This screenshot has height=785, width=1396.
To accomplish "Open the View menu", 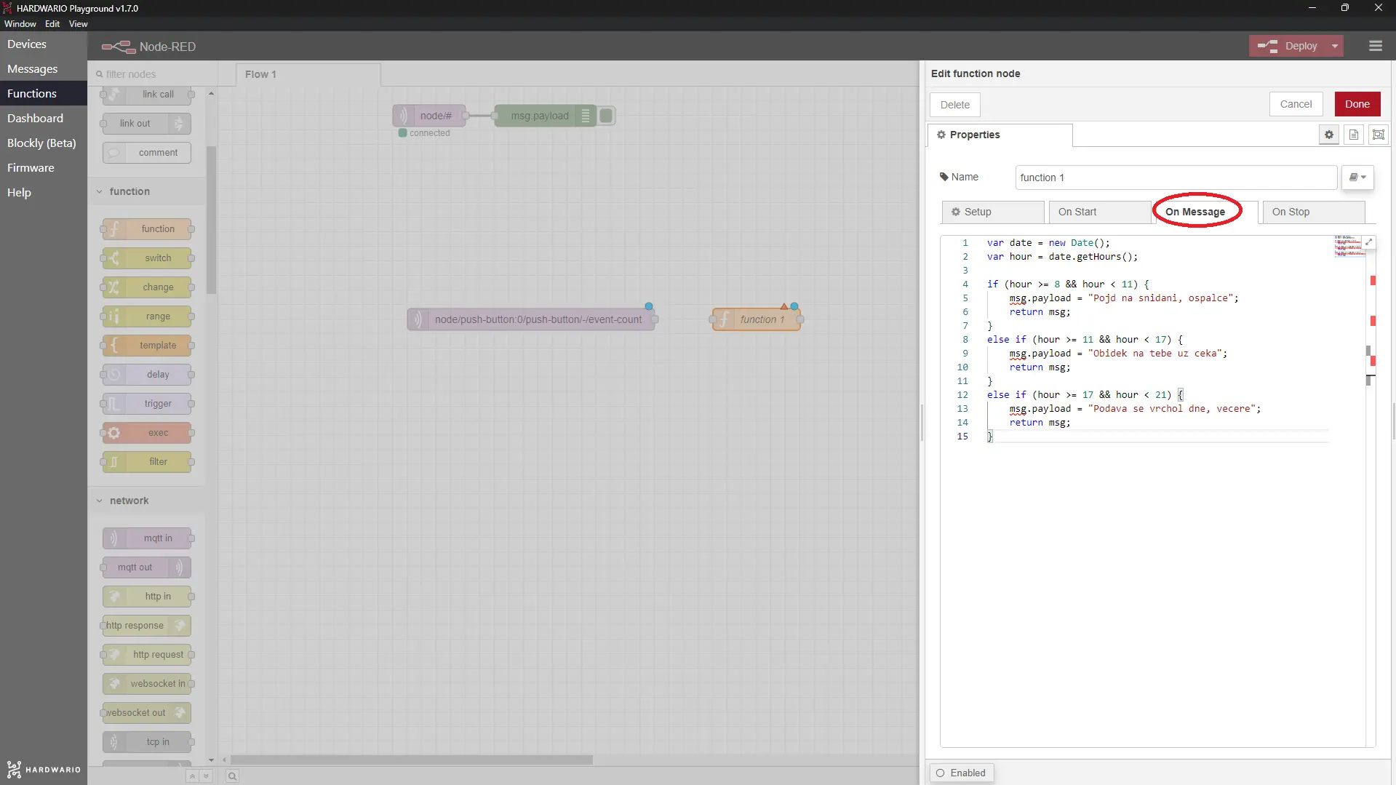I will [78, 24].
